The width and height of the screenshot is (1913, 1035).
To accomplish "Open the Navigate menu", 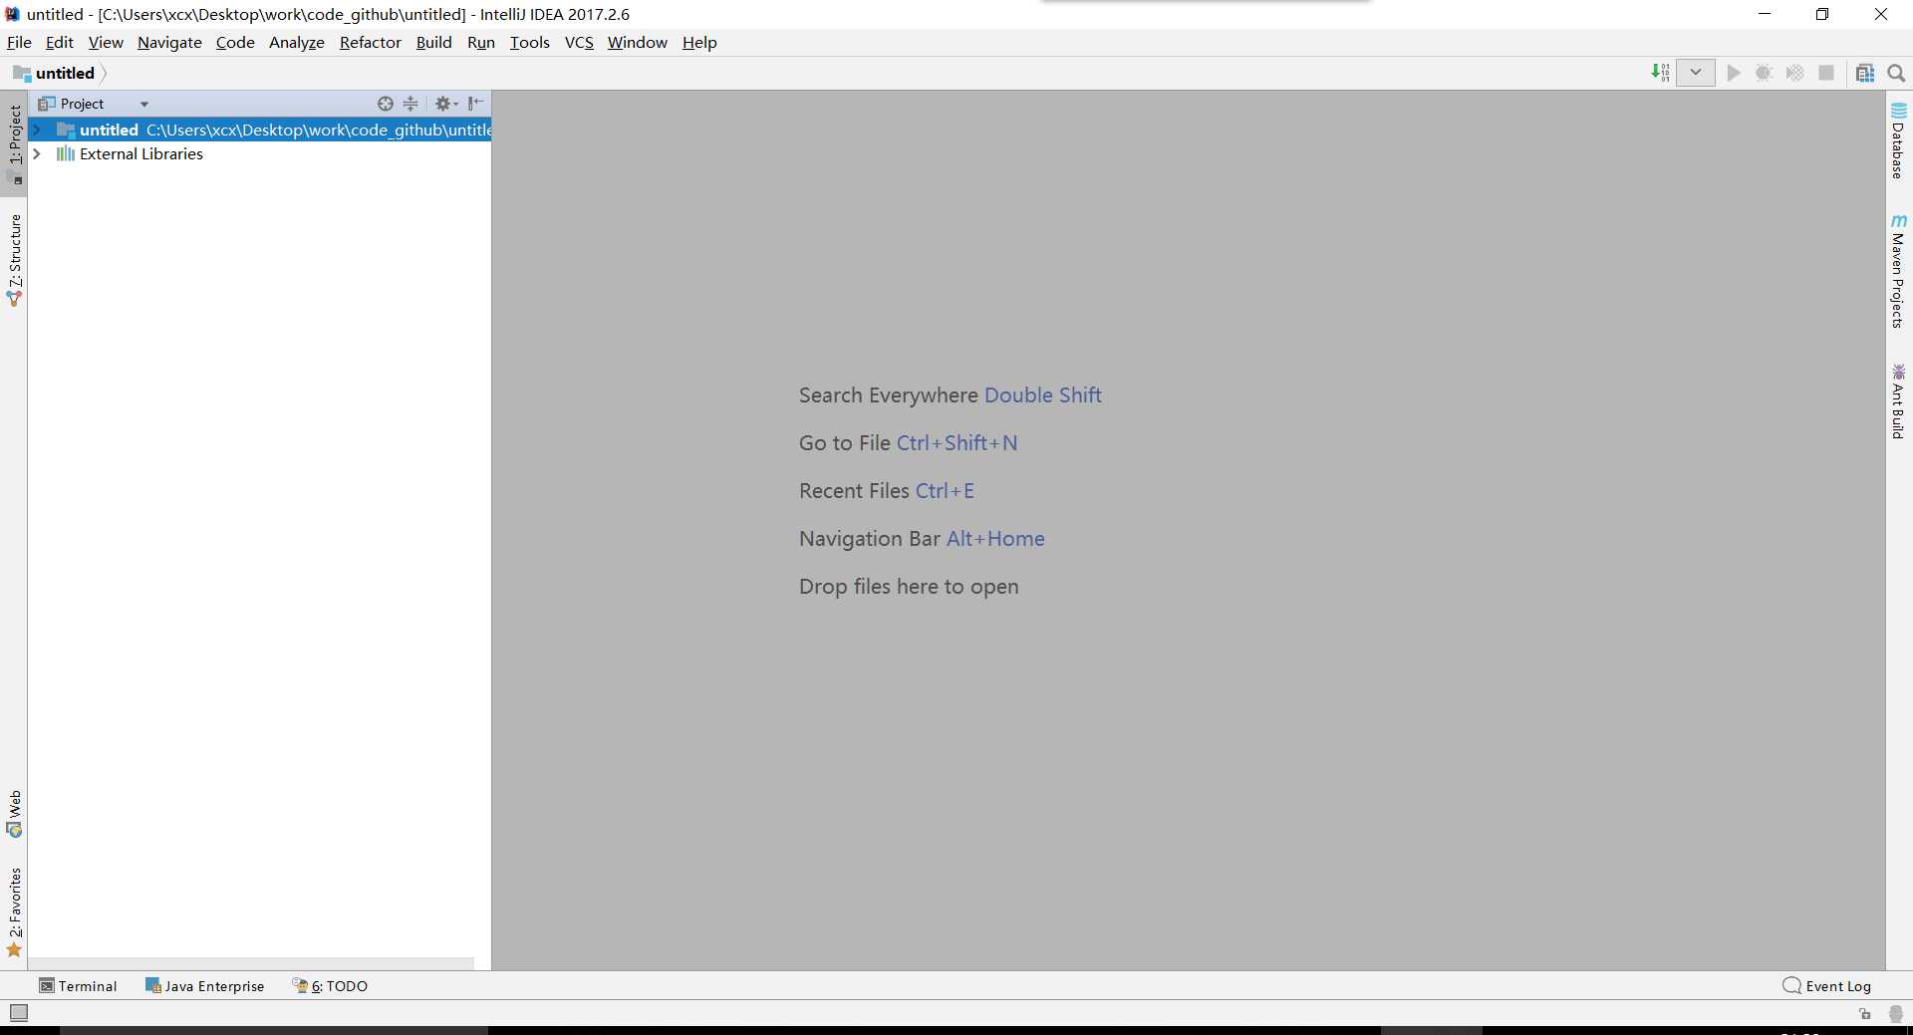I will click(169, 42).
